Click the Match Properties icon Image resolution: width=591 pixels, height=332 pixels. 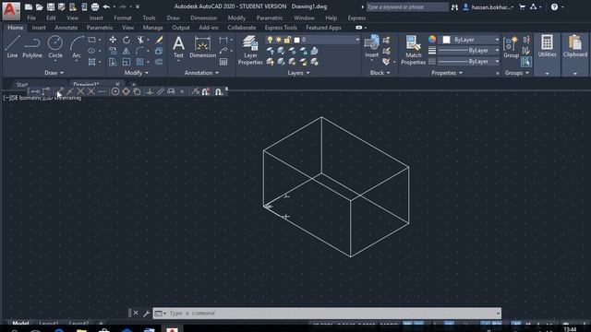pyautogui.click(x=413, y=50)
